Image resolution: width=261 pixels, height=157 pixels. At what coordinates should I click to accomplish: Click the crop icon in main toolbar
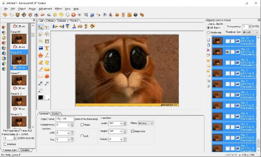click(86, 15)
